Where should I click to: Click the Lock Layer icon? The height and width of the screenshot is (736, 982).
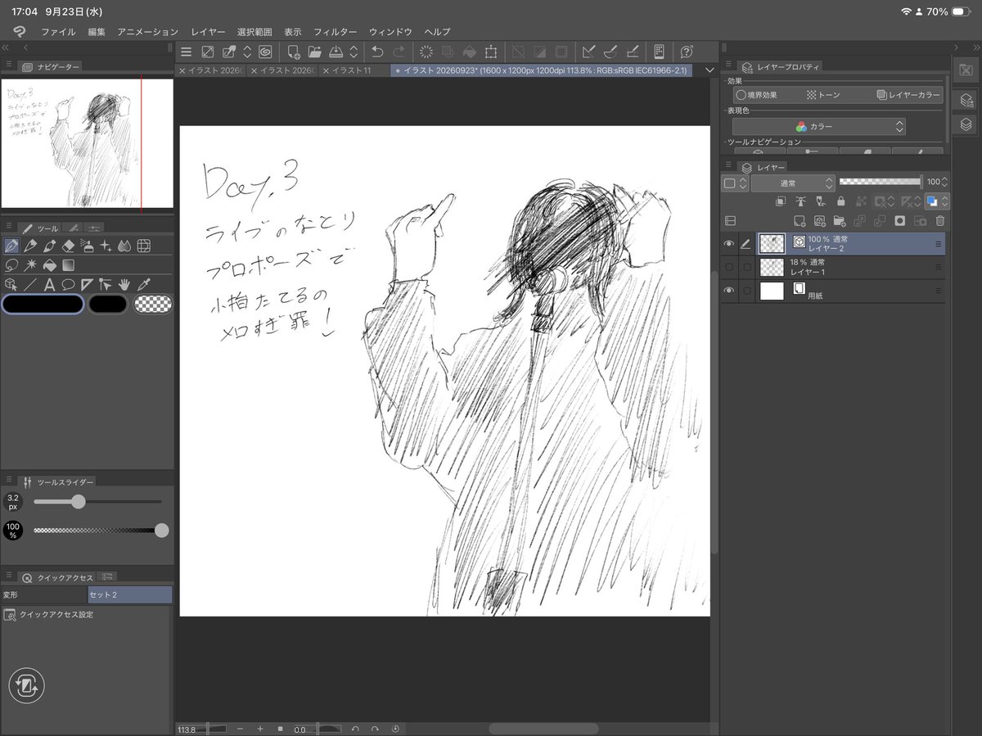(841, 201)
